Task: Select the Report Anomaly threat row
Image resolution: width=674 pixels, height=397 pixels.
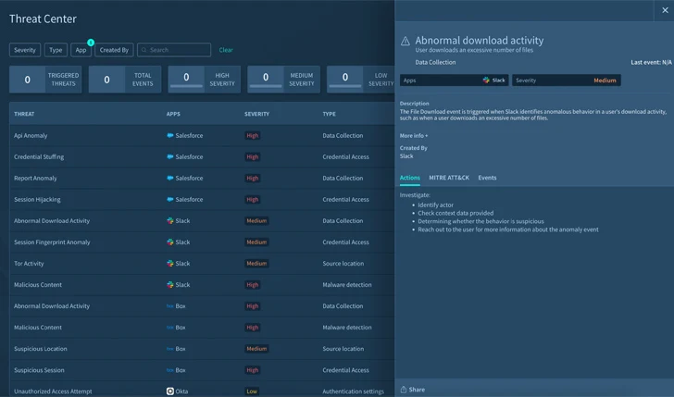Action: [x=202, y=178]
